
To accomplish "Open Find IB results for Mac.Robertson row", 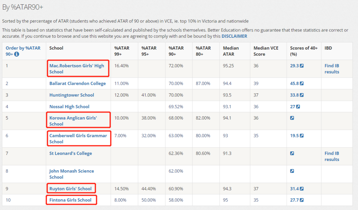I will (332, 69).
